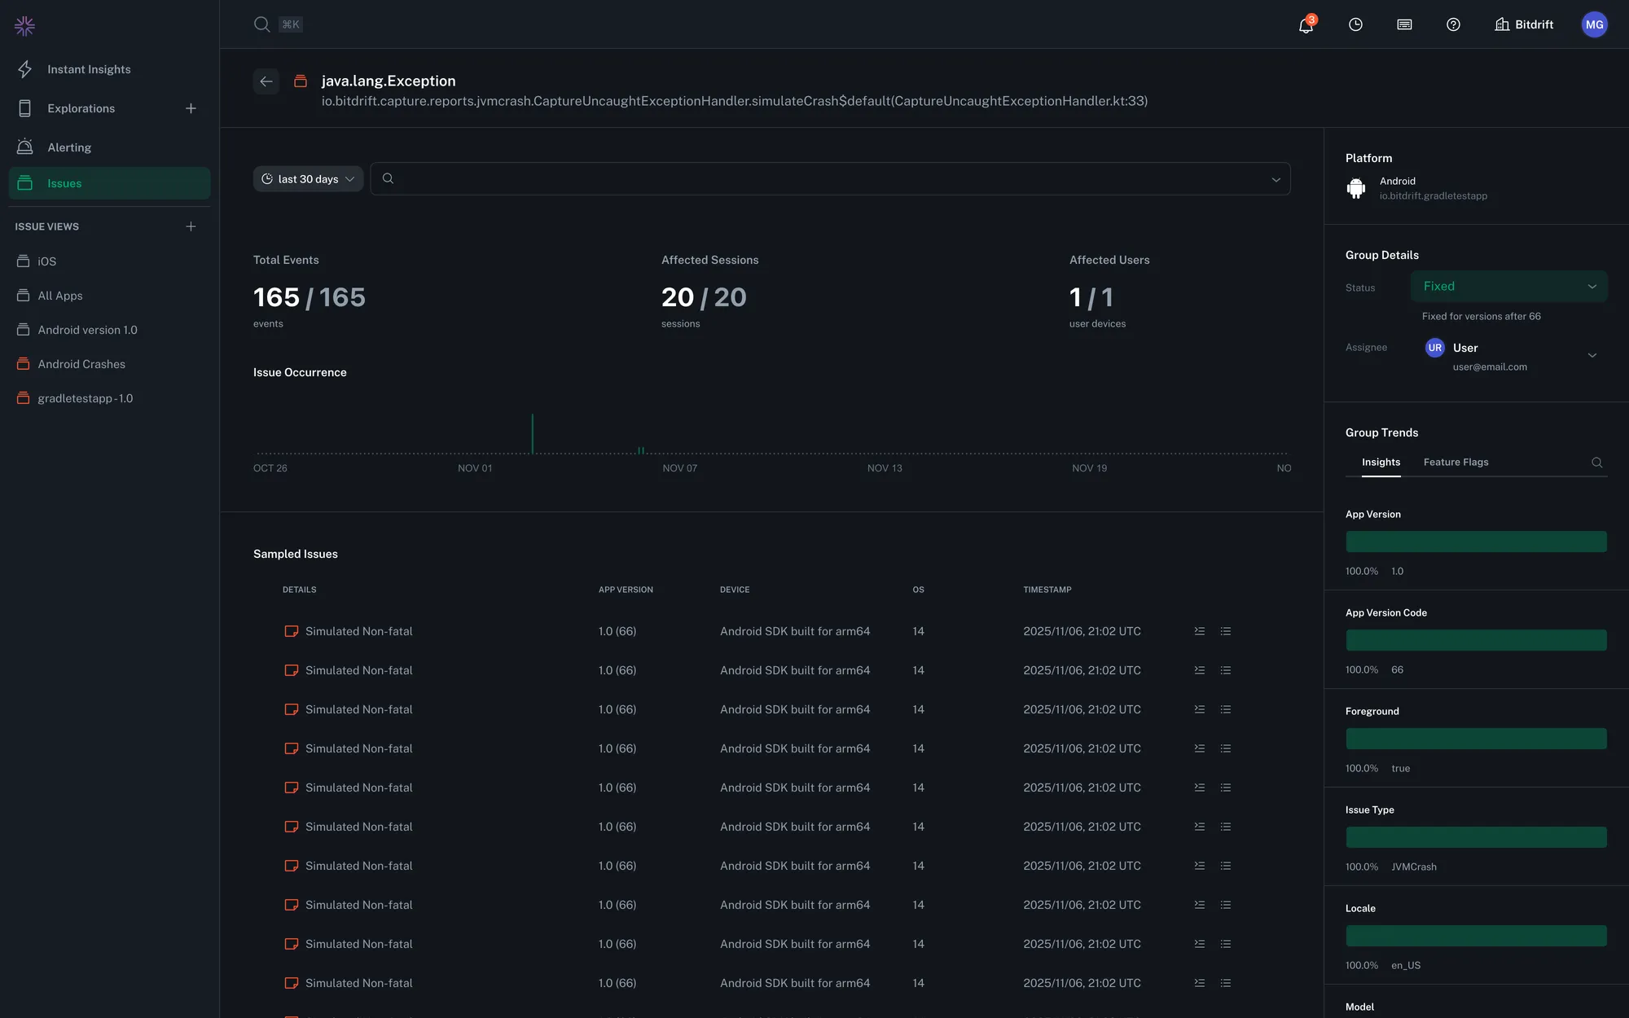Click the search icon in Group Trends

[x=1596, y=463]
